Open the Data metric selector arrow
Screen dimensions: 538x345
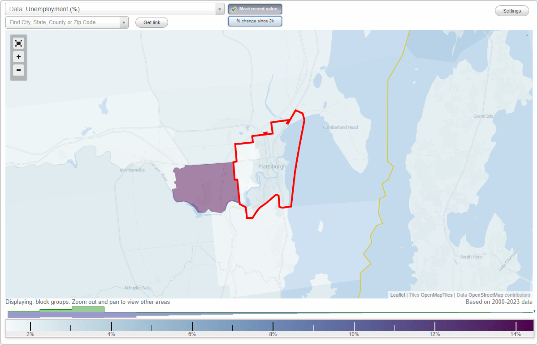coord(219,9)
